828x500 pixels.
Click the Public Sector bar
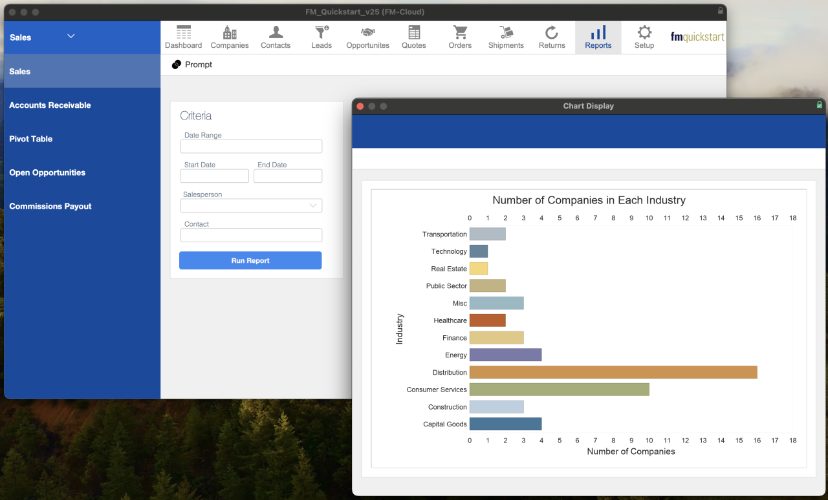coord(488,286)
